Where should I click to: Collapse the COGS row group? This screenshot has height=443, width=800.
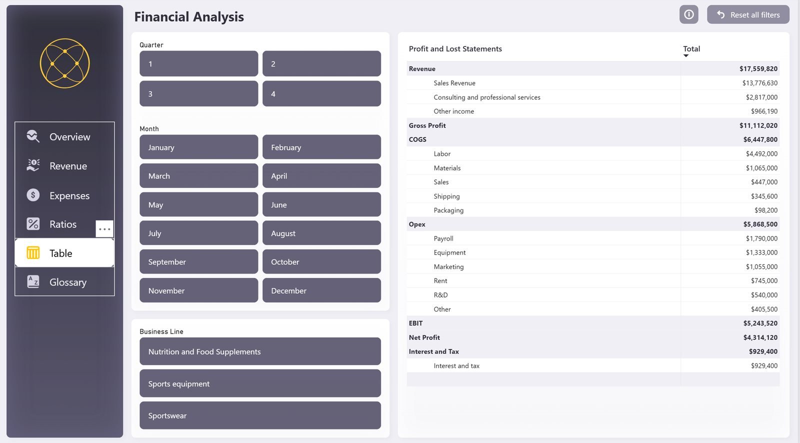tap(417, 139)
